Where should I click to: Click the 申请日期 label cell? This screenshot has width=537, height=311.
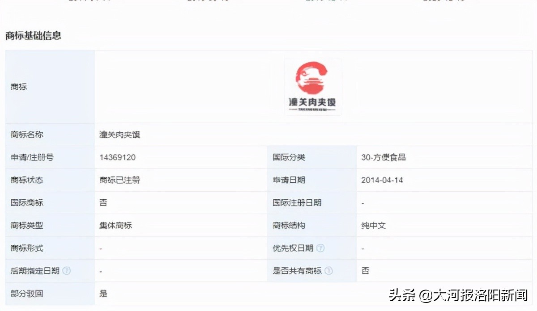312,180
